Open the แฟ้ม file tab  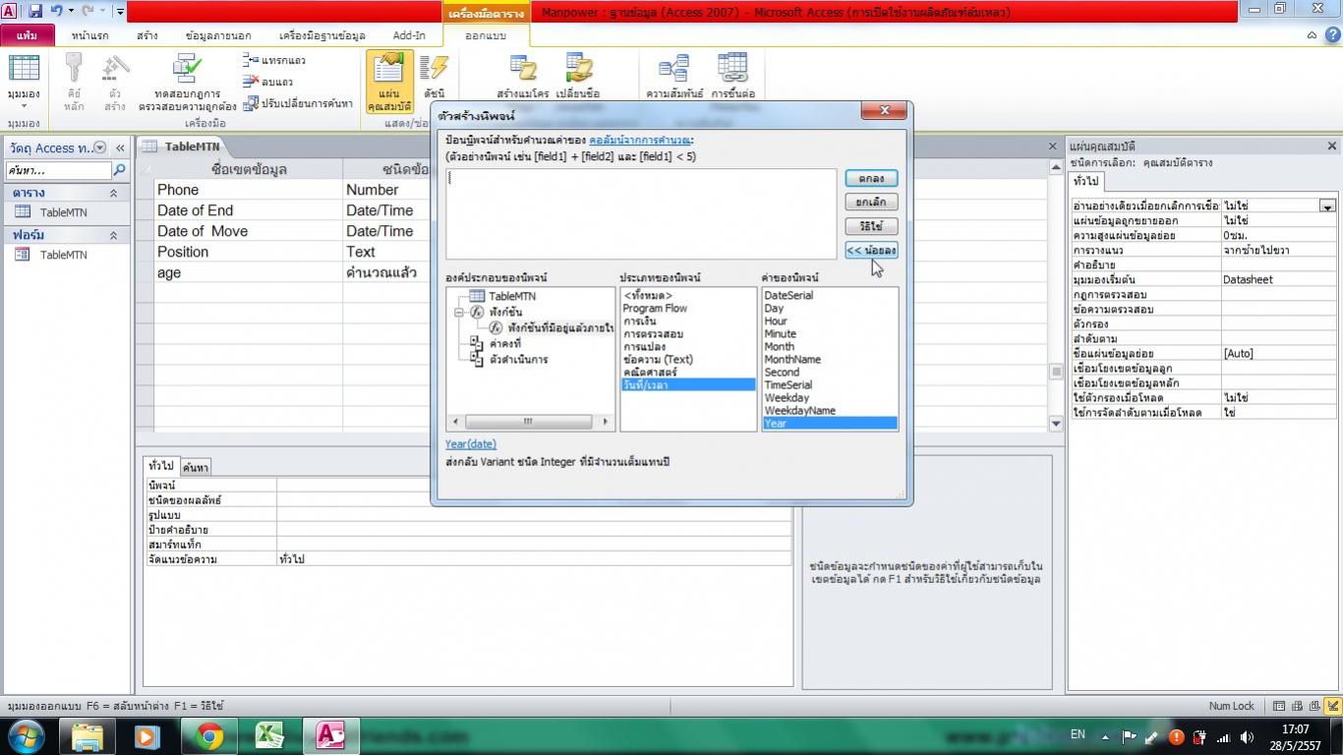(27, 35)
